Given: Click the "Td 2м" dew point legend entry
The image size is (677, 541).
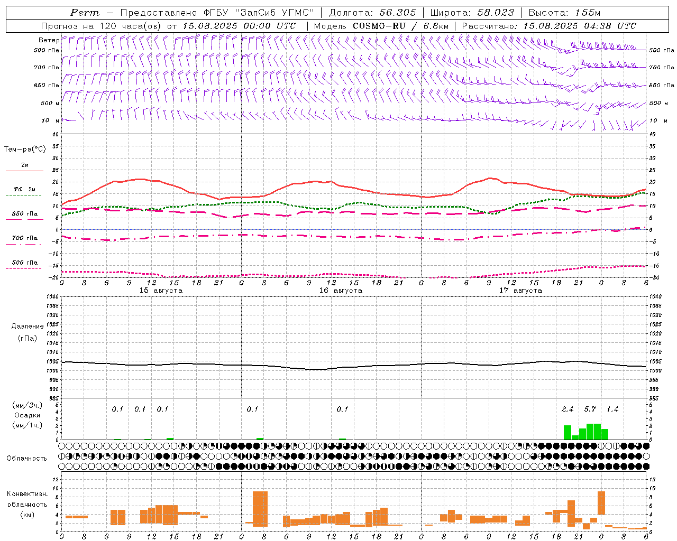Looking at the screenshot, I should point(24,189).
